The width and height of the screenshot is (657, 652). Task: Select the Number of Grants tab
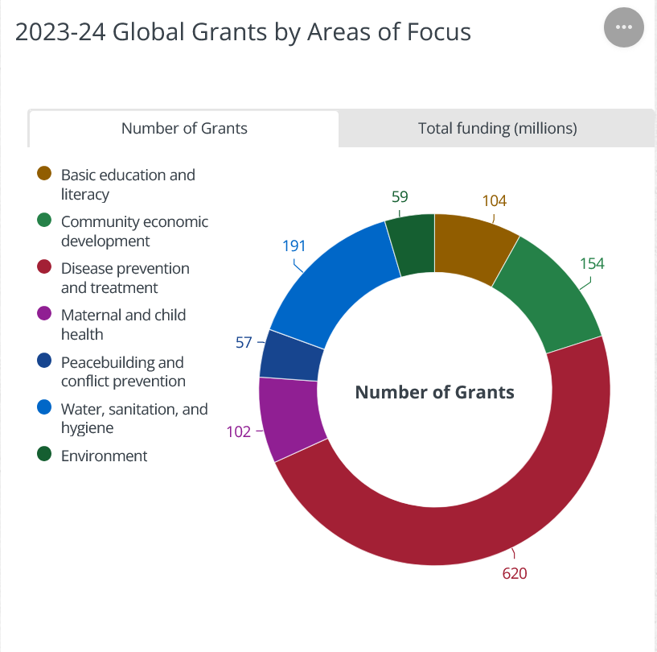pos(184,129)
